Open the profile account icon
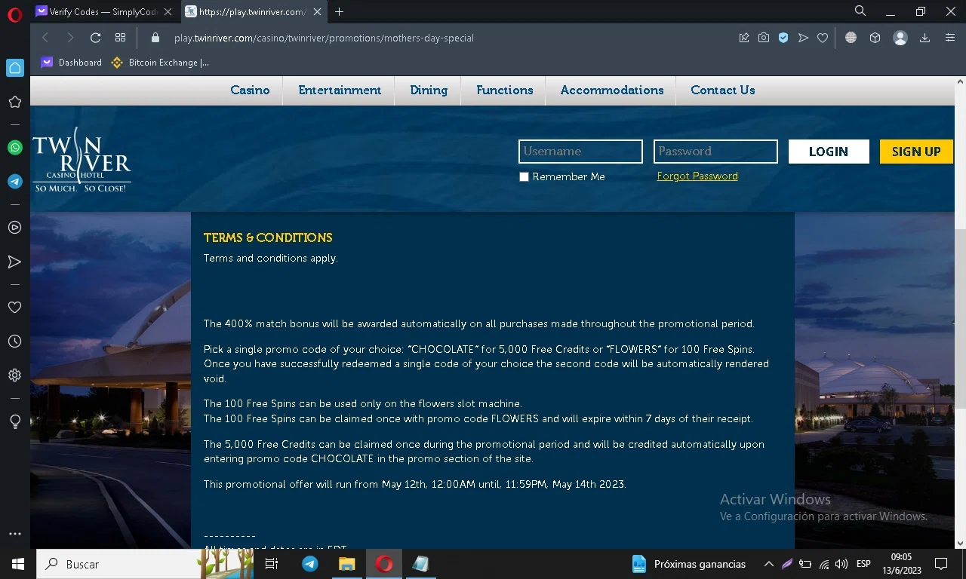 pyautogui.click(x=900, y=38)
